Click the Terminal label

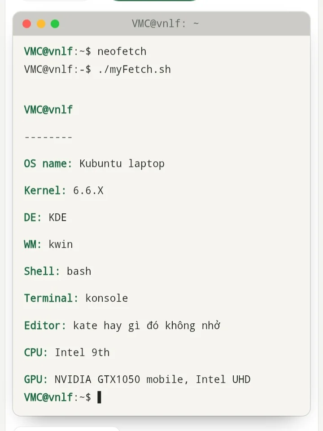(x=51, y=298)
